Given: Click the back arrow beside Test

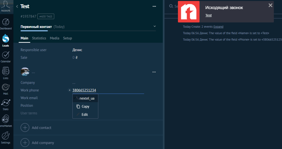Looking at the screenshot, I should click(17, 6).
